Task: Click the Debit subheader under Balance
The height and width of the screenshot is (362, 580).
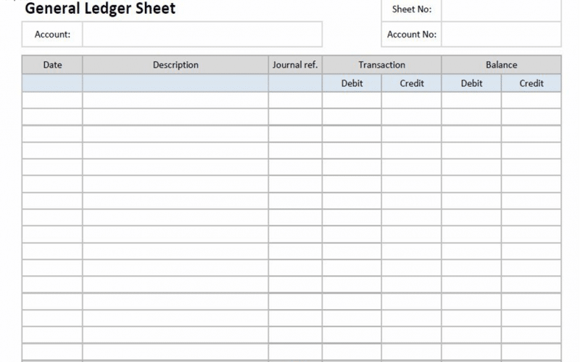Action: click(471, 83)
